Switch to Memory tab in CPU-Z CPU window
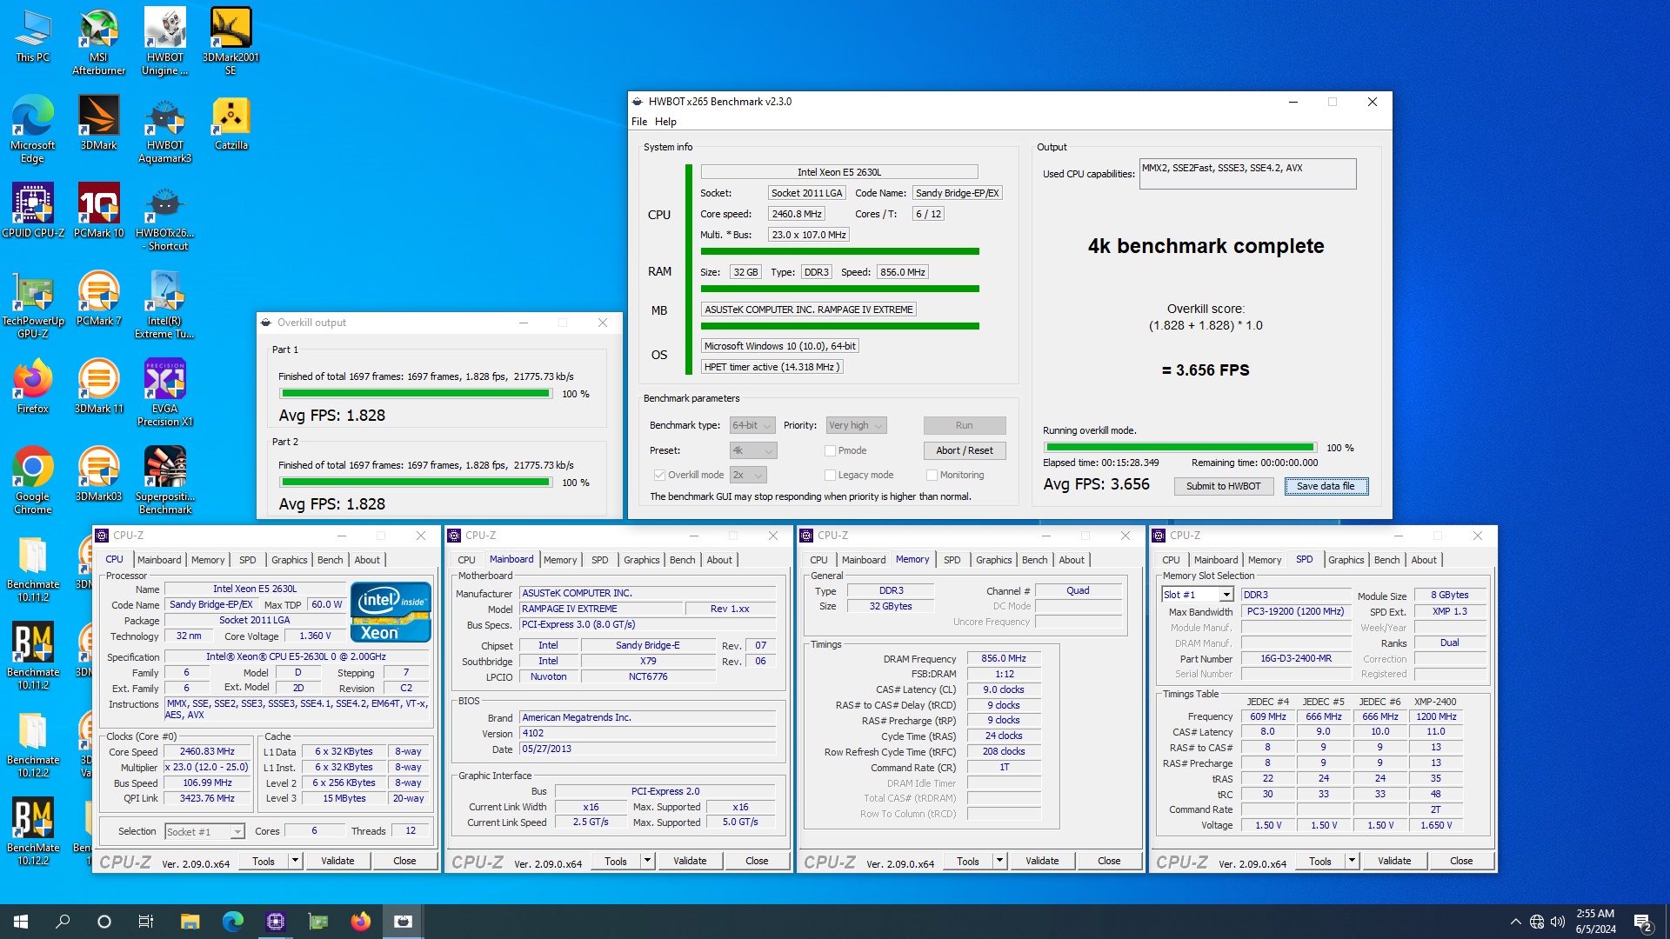The width and height of the screenshot is (1670, 939). click(x=208, y=560)
